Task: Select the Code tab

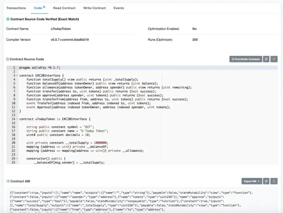Action: pos(38,8)
